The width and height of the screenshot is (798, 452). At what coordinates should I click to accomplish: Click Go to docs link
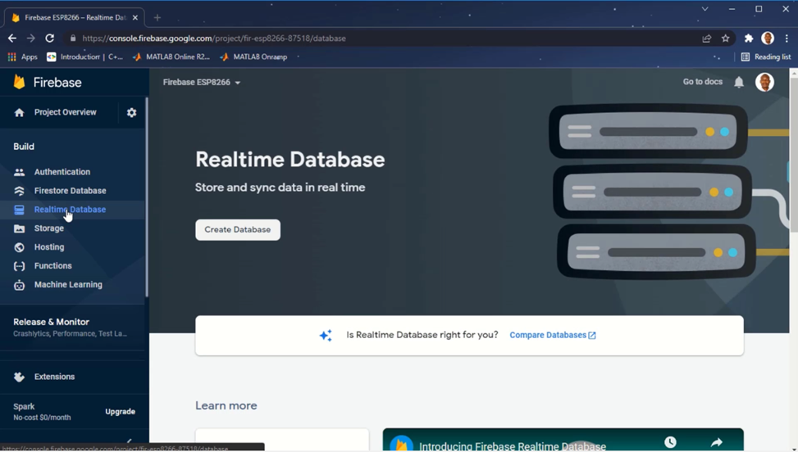tap(702, 82)
